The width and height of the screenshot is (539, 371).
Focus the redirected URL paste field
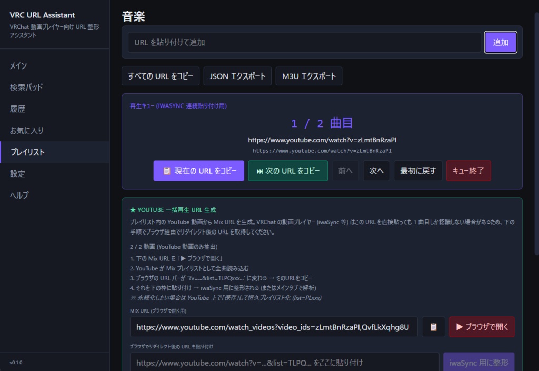pyautogui.click(x=285, y=362)
